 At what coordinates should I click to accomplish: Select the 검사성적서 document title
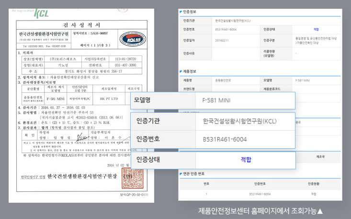click(82, 25)
